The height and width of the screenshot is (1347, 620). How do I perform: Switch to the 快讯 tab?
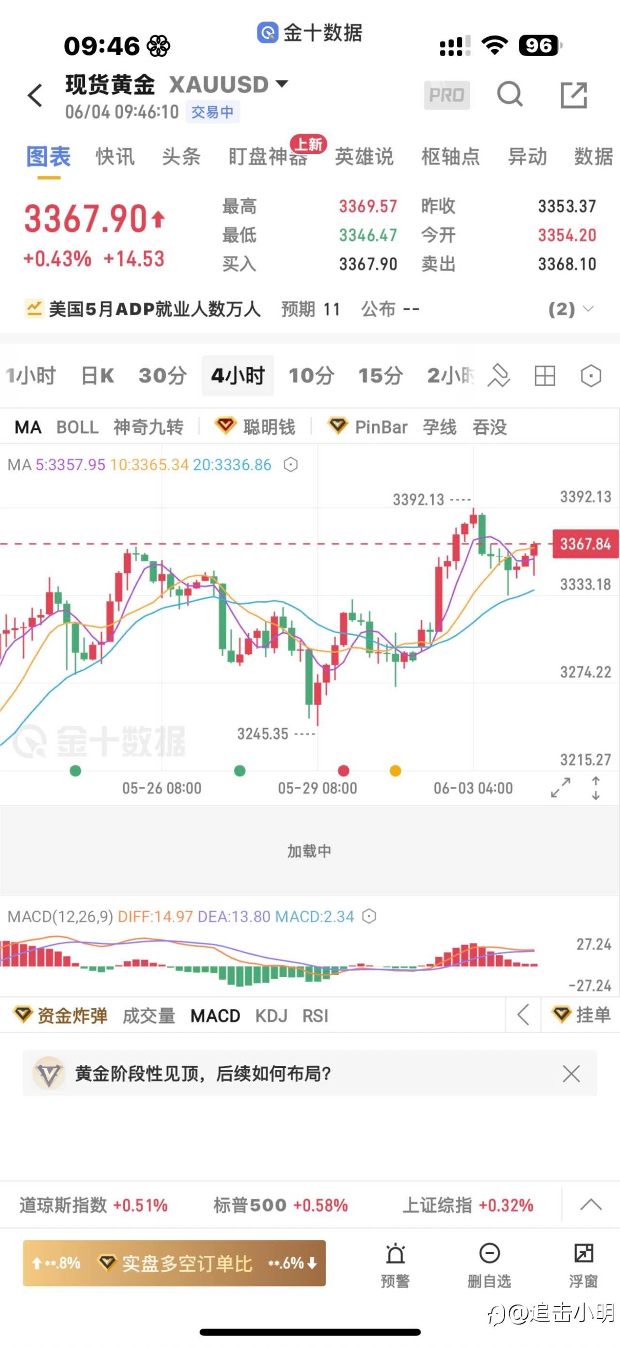[115, 156]
